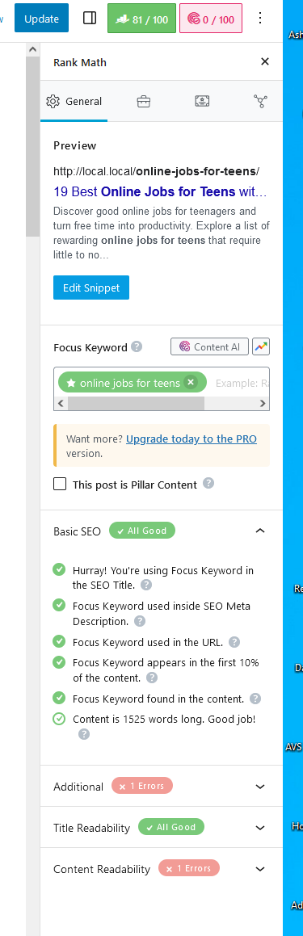The image size is (303, 936).
Task: Open the Advanced tab briefcase icon
Action: click(144, 102)
